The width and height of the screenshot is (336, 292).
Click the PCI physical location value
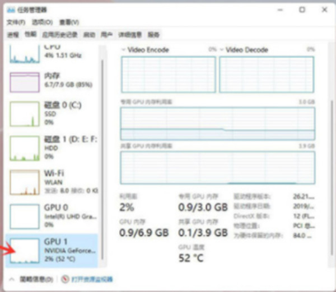(304, 226)
